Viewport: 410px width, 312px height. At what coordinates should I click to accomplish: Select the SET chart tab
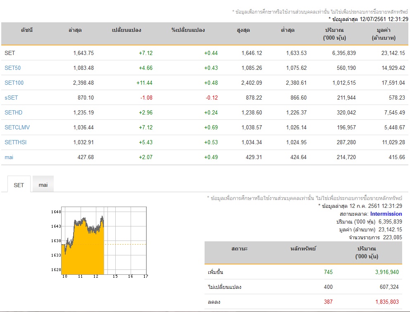pos(19,185)
